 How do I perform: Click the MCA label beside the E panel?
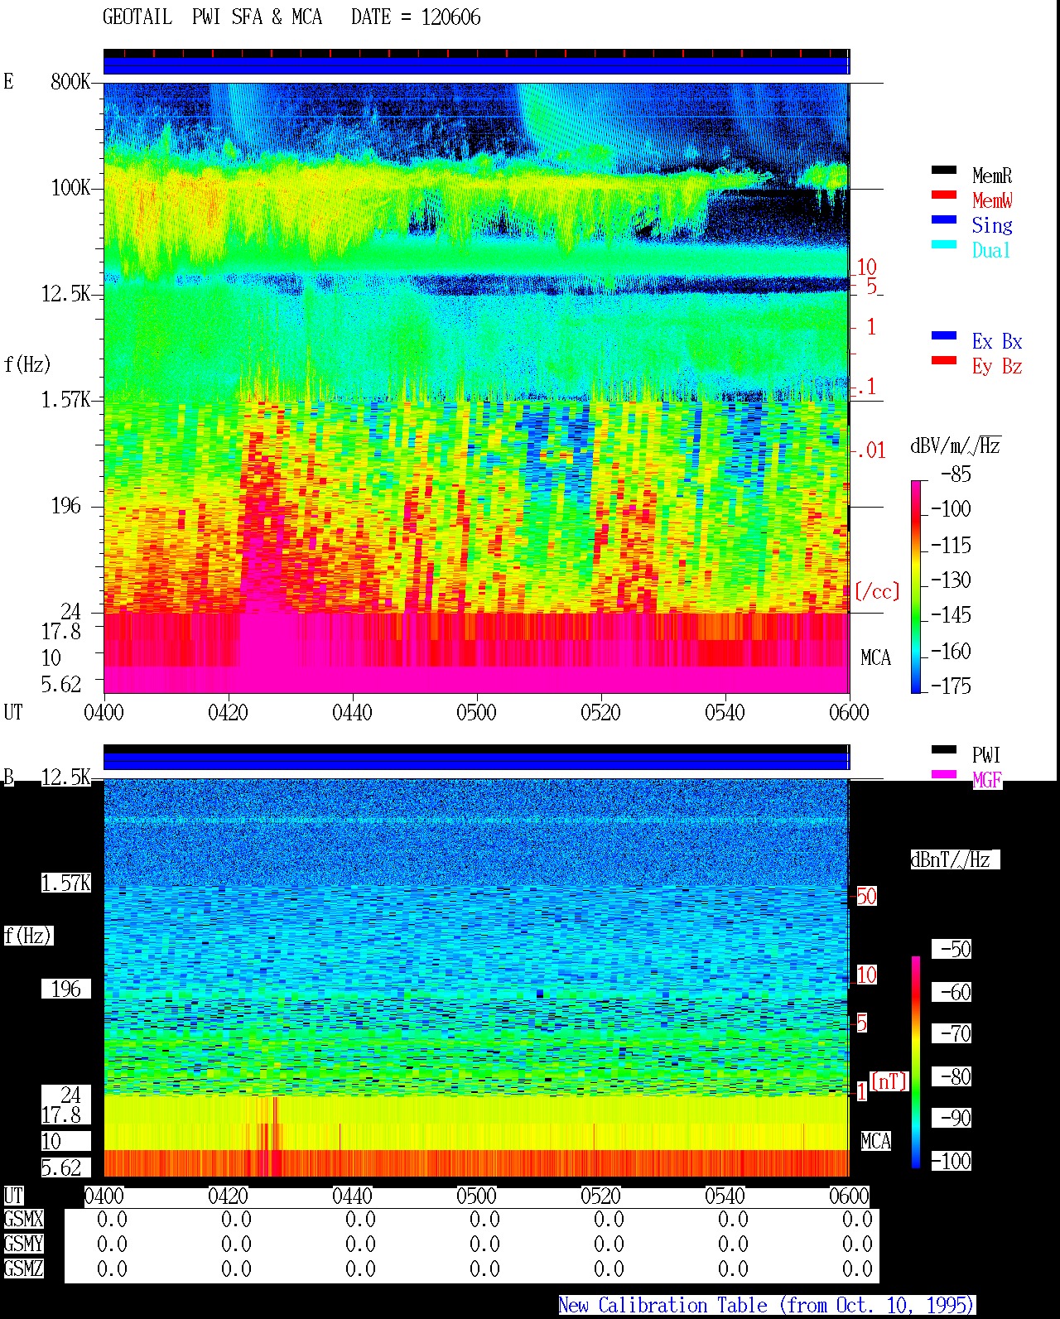click(x=875, y=657)
